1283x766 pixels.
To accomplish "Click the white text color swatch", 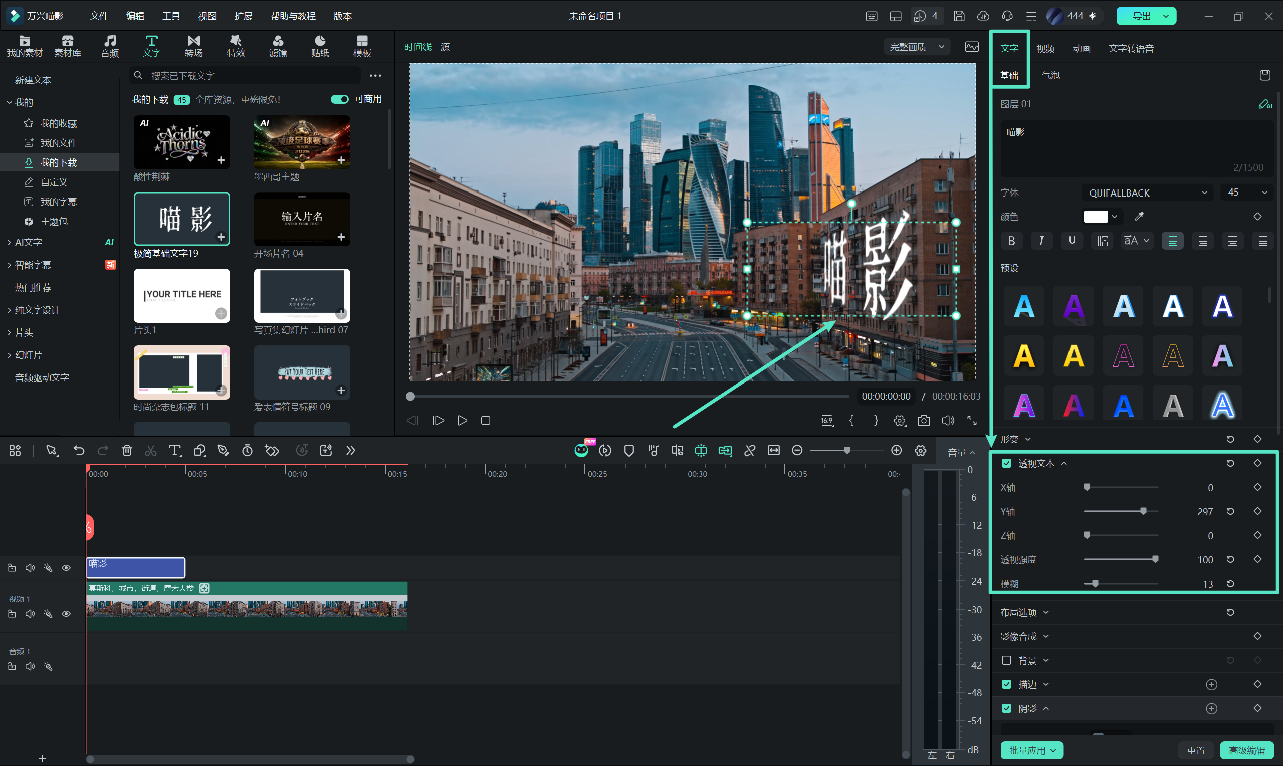I will coord(1095,216).
